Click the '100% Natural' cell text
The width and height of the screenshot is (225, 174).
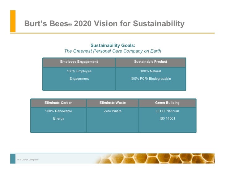tap(151, 71)
